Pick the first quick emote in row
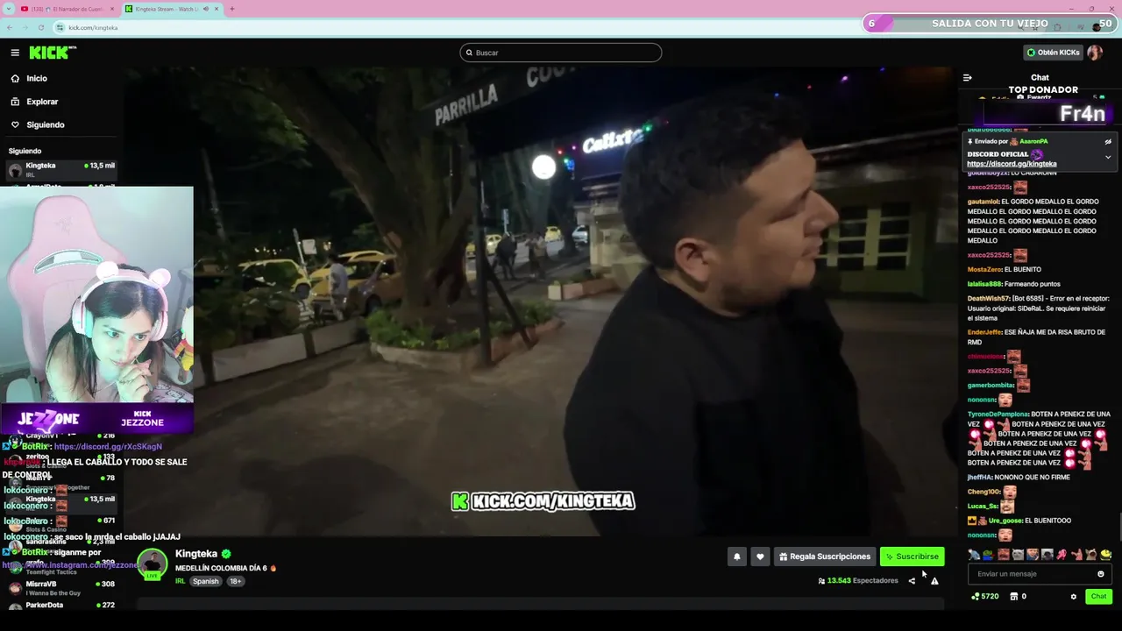The height and width of the screenshot is (631, 1122). (x=974, y=555)
